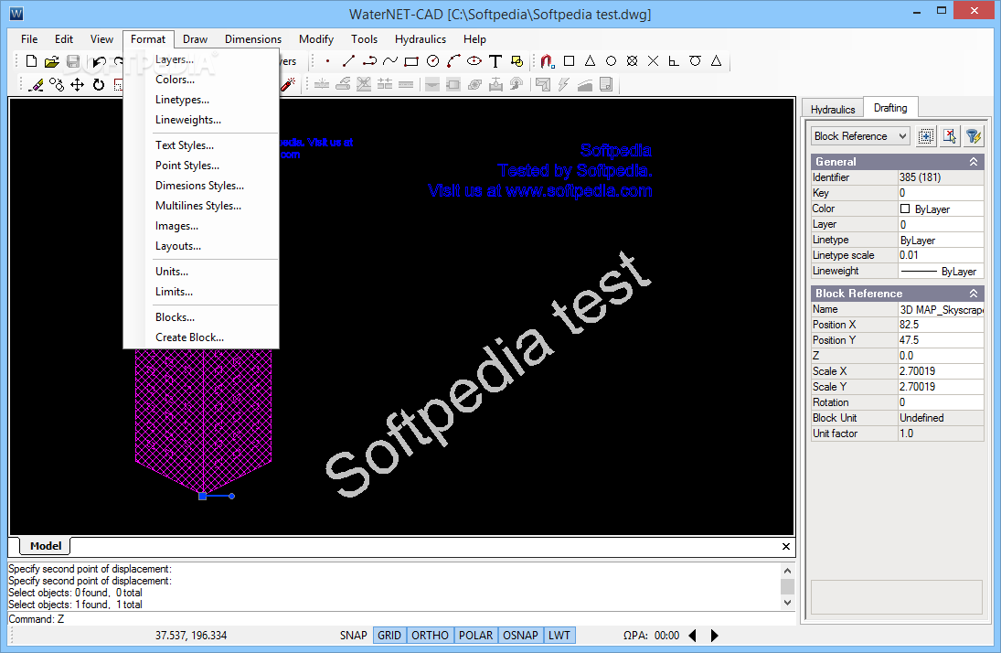The height and width of the screenshot is (653, 1001).
Task: Close the command panel with X
Action: 786,546
